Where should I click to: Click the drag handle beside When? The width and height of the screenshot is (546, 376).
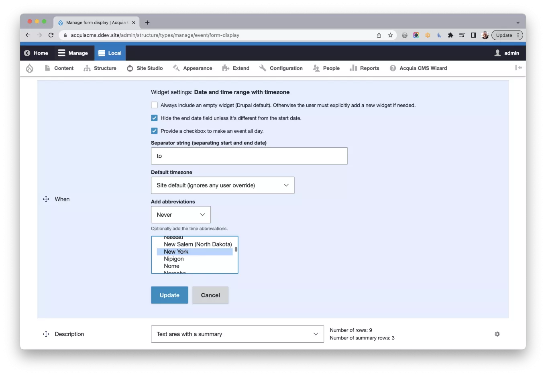pyautogui.click(x=46, y=199)
